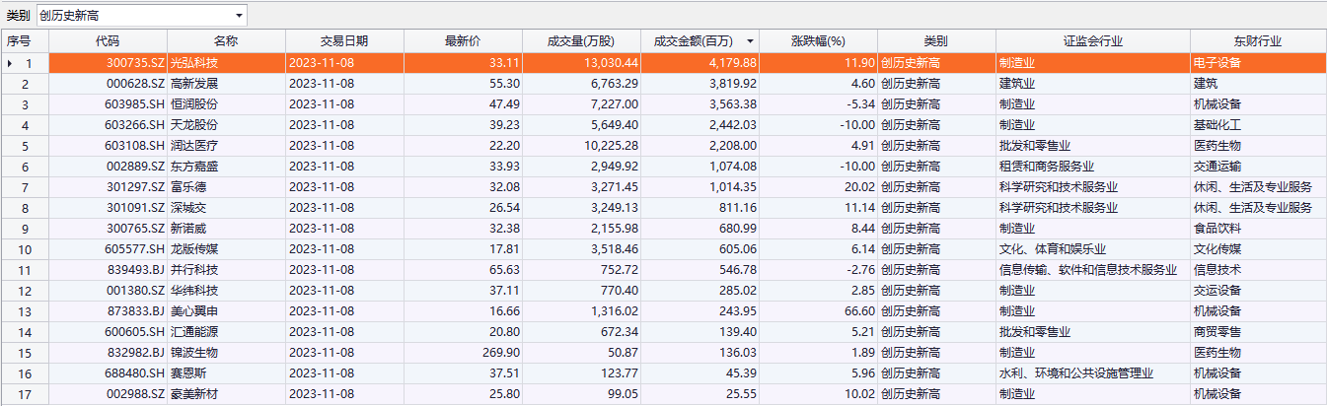Image resolution: width=1327 pixels, height=406 pixels.
Task: Select stock code 832982.BJ cell
Action: pyautogui.click(x=135, y=353)
